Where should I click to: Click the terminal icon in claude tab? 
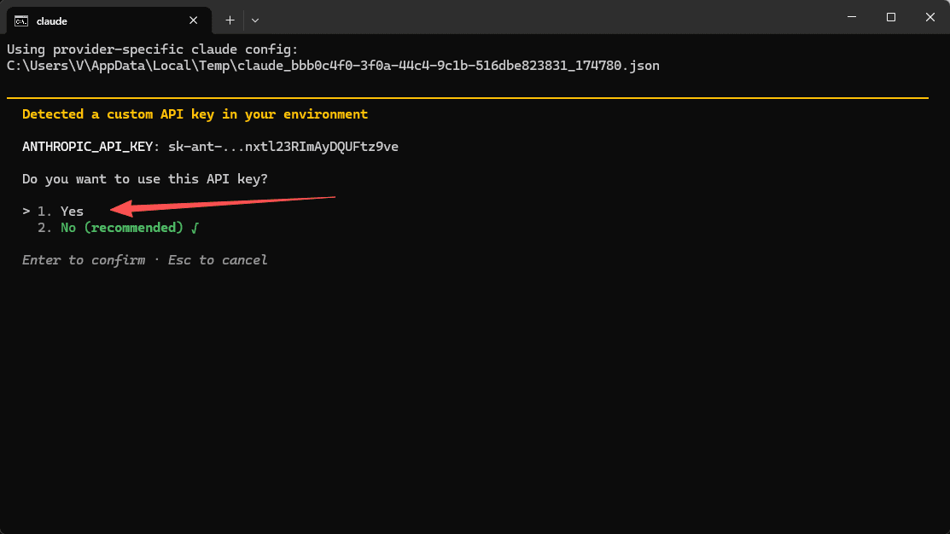pos(21,21)
